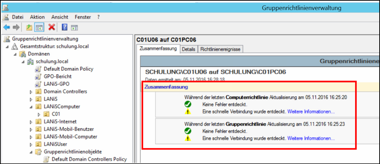This screenshot has width=380, height=164.
Task: Switch to the Richtlinienereignisse tab
Action: pyautogui.click(x=220, y=49)
